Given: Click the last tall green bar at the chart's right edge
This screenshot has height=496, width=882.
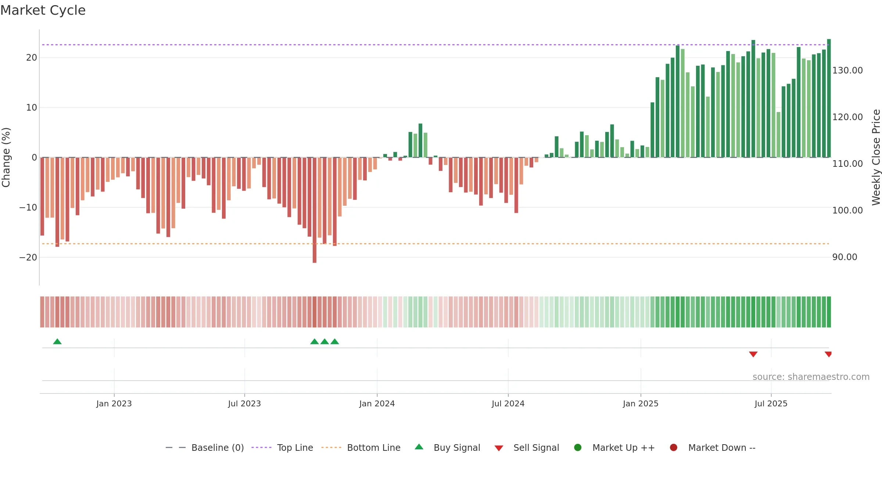Looking at the screenshot, I should 829,98.
